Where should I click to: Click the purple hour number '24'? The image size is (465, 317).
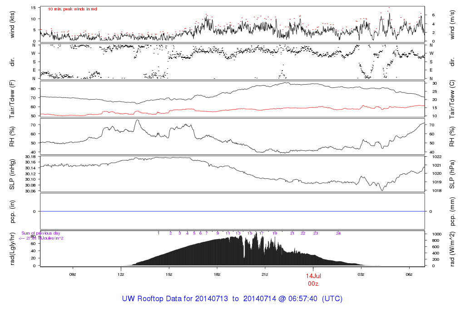[x=338, y=233]
